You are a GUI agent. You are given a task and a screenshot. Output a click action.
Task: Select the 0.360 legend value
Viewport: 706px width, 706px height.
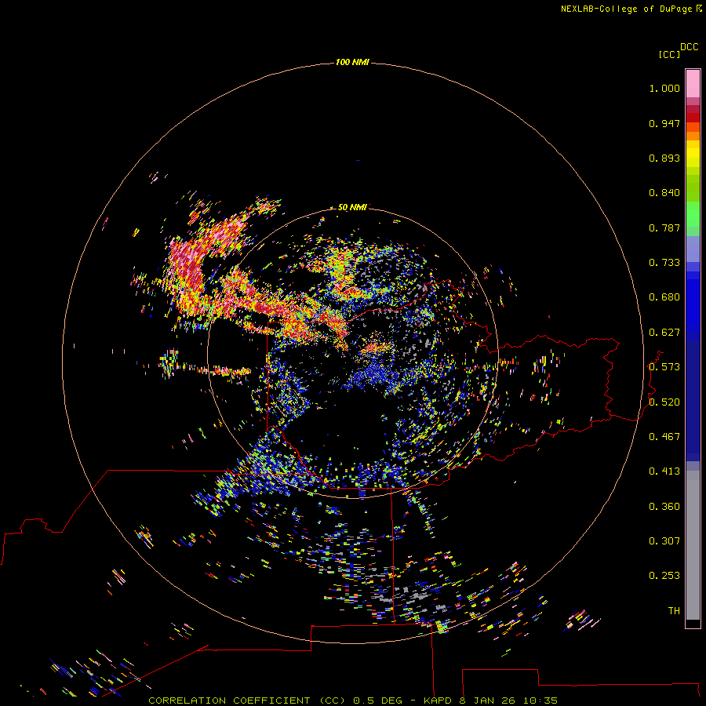(x=664, y=507)
